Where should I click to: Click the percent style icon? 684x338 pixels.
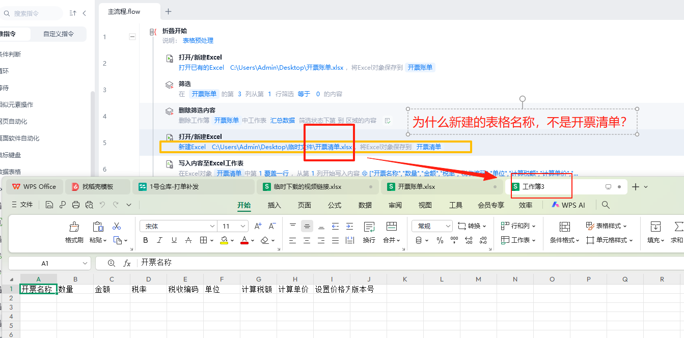[440, 240]
